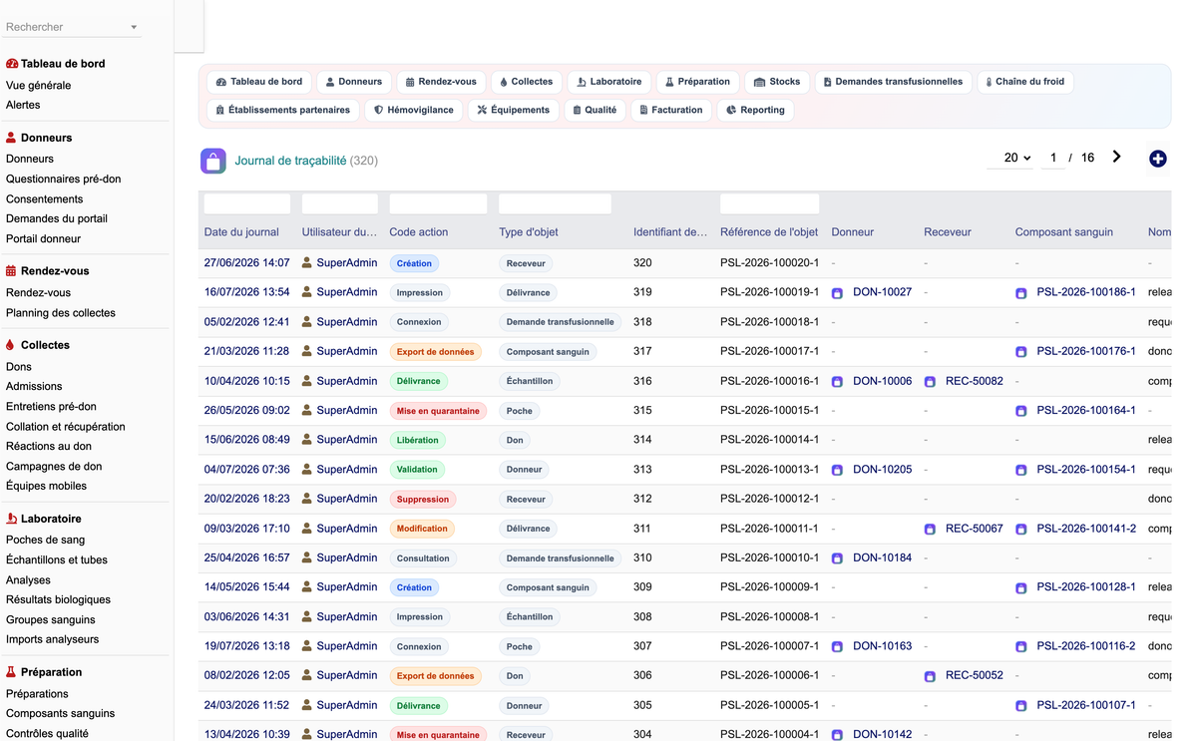Sort by the Identifiant de… column header

(x=669, y=232)
